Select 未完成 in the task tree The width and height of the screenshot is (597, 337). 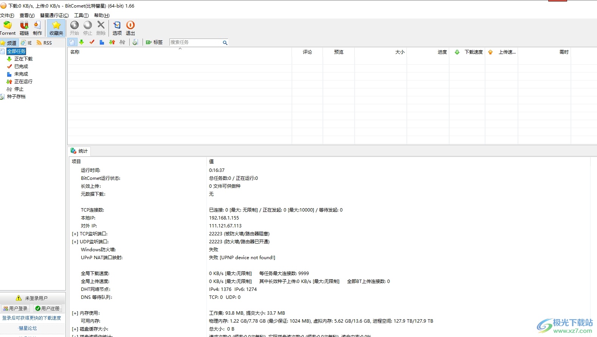[21, 74]
